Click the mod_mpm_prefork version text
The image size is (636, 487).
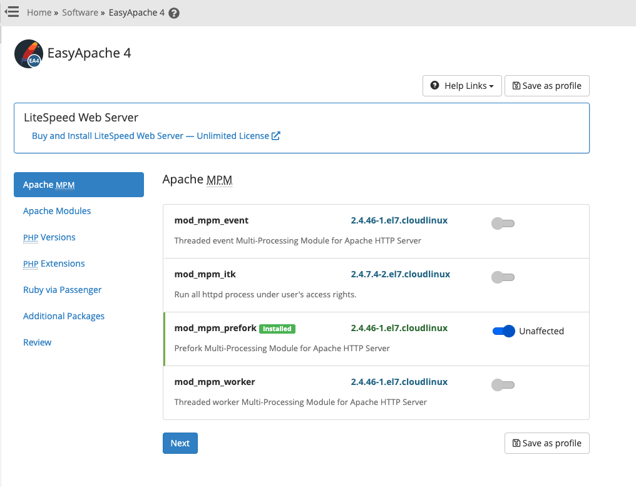tap(399, 328)
